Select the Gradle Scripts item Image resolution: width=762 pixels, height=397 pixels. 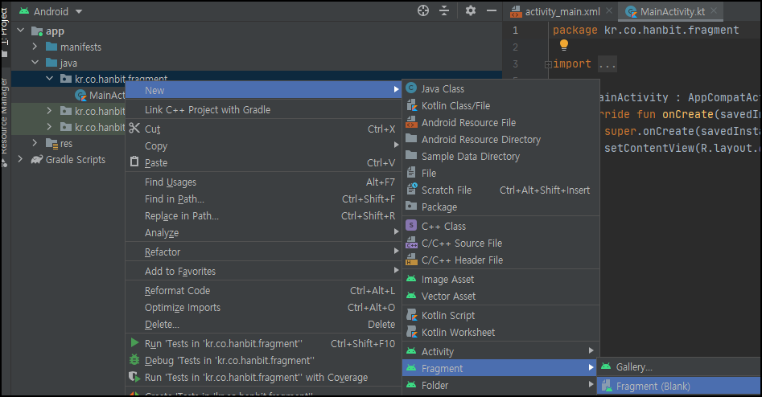[68, 160]
